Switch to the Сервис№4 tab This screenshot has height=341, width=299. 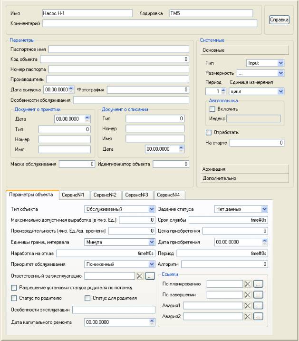point(170,195)
